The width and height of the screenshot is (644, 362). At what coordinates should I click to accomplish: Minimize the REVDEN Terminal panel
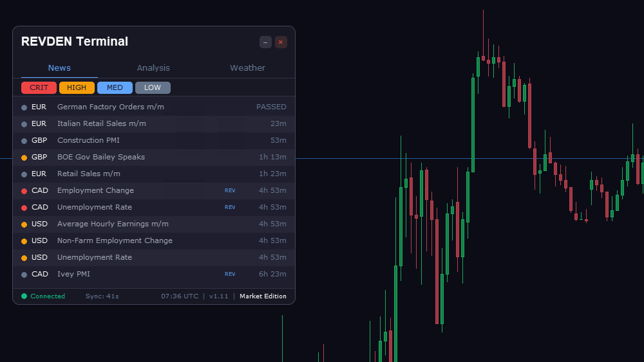click(x=265, y=42)
